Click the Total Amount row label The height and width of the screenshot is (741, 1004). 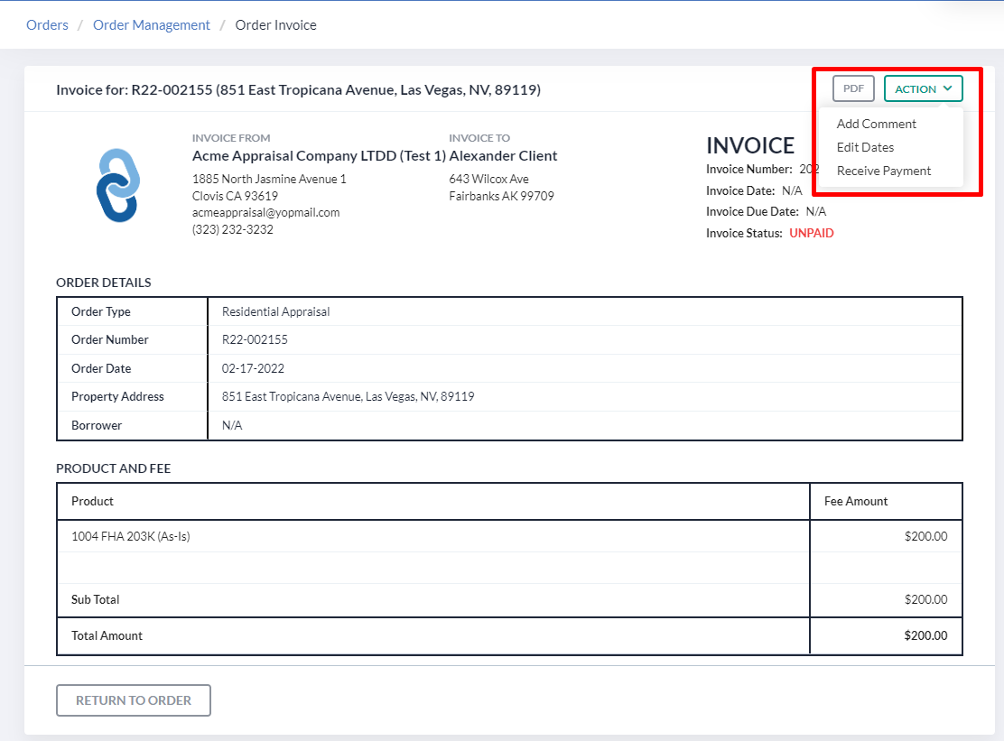[107, 635]
